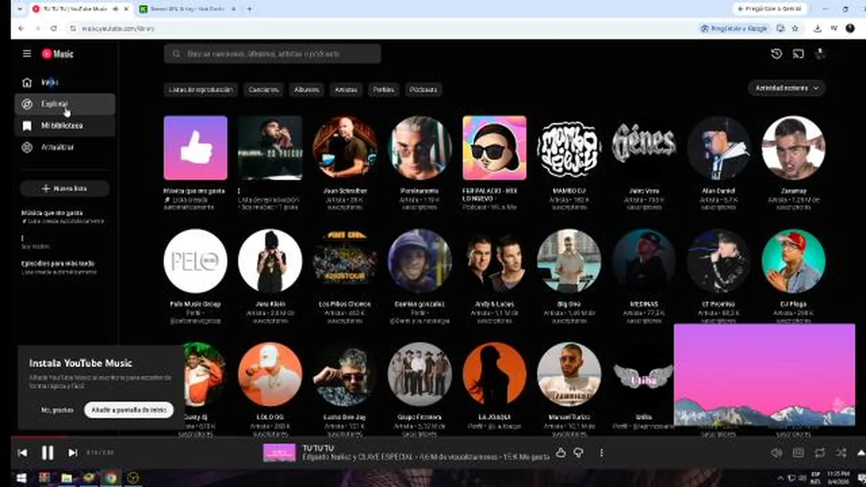
Task: Go back in Chrome
Action: coord(21,28)
